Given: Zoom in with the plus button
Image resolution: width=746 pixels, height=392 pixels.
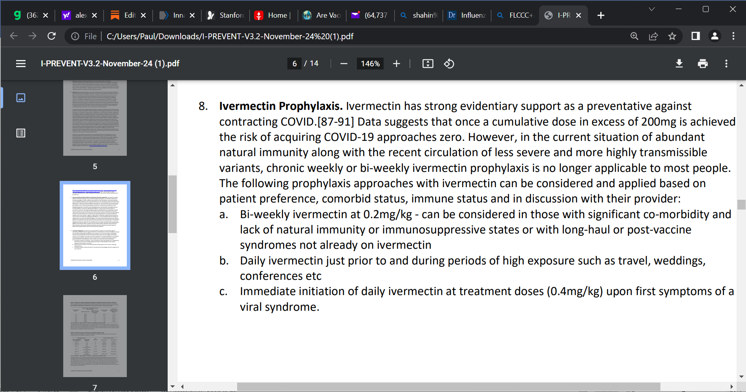Looking at the screenshot, I should [397, 64].
